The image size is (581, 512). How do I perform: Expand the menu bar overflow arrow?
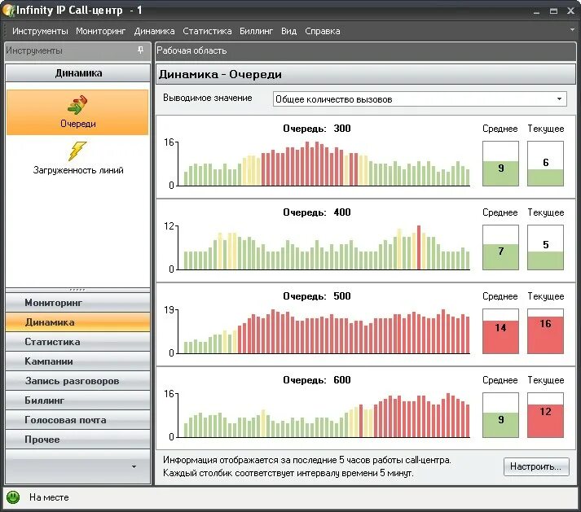[x=572, y=29]
